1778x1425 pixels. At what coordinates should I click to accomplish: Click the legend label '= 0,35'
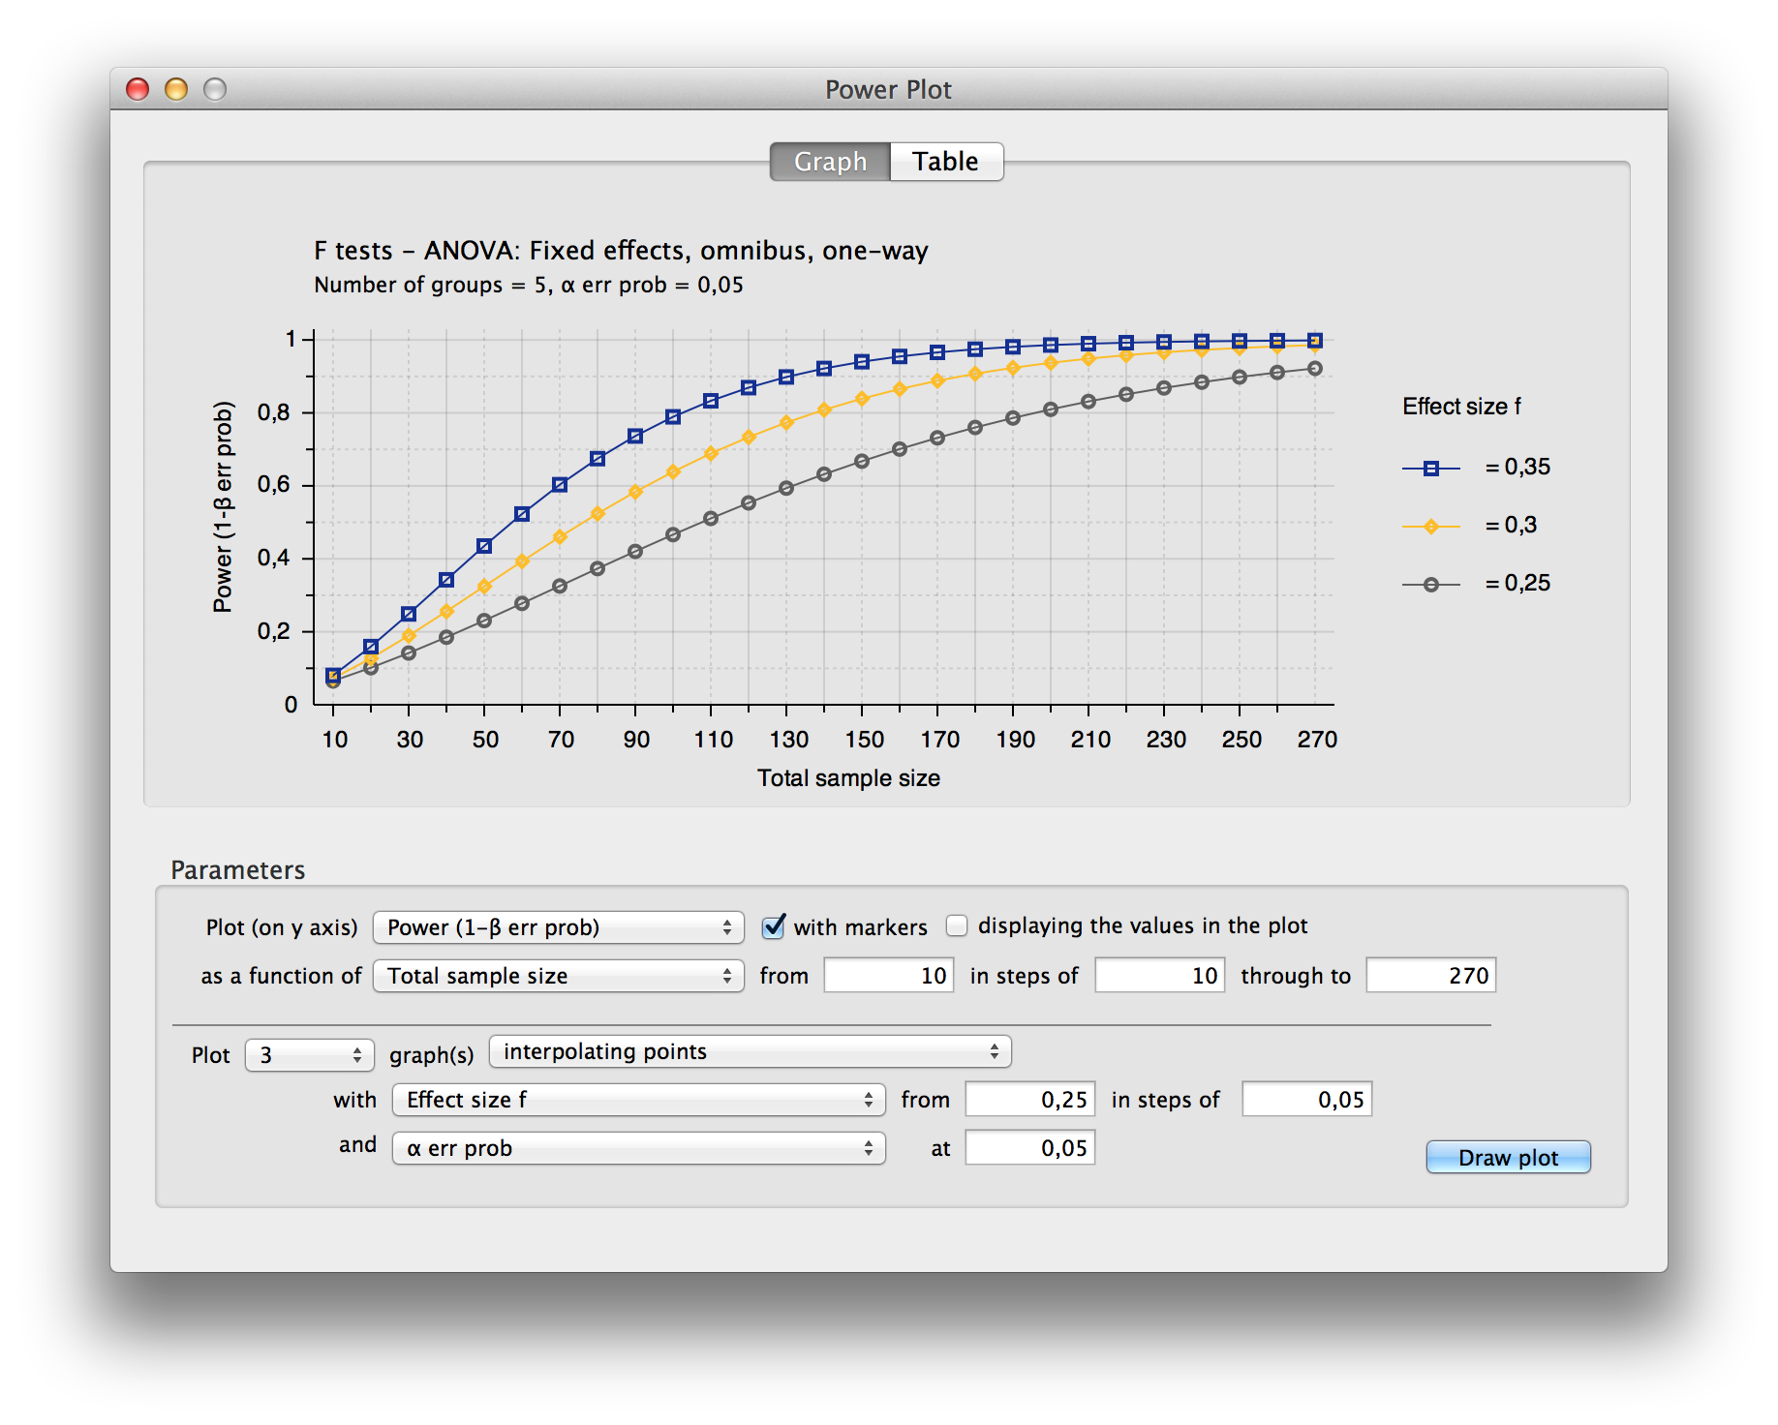pyautogui.click(x=1517, y=467)
